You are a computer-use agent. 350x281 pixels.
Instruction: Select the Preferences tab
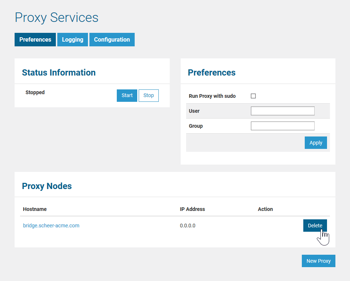point(35,40)
